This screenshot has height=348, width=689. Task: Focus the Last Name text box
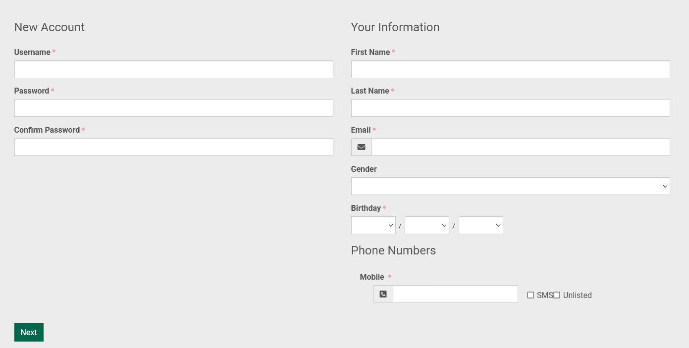pos(510,108)
